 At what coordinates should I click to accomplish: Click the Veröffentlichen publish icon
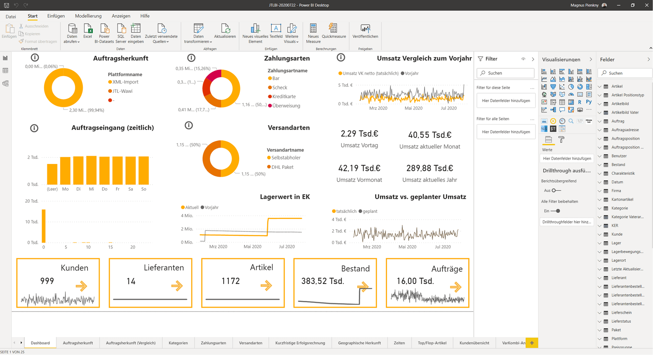(365, 29)
